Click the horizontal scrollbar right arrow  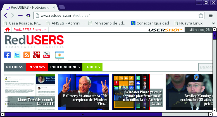tap(210, 114)
